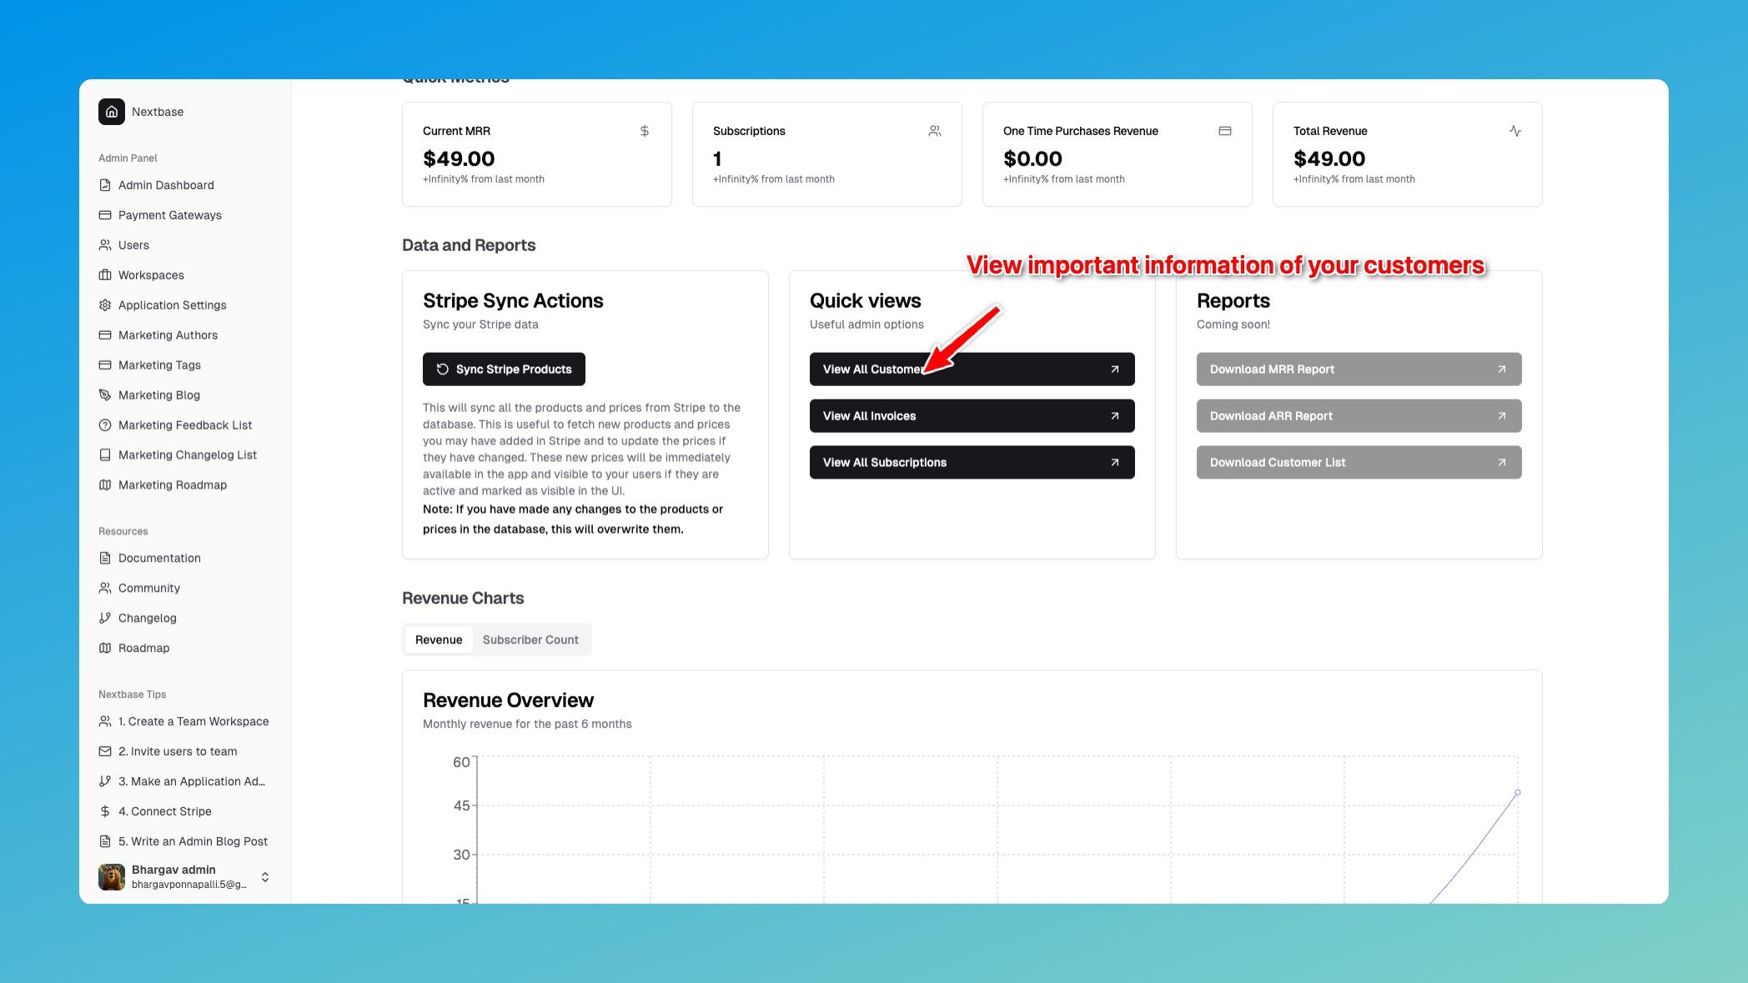This screenshot has width=1748, height=983.
Task: Select the Revenue tab
Action: click(437, 639)
